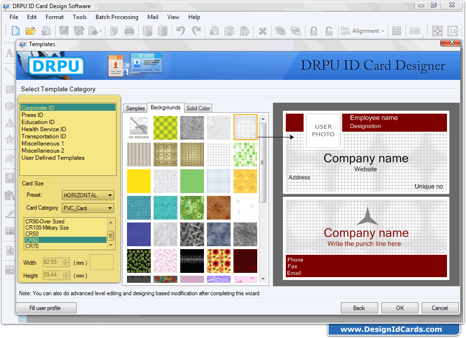The width and height of the screenshot is (466, 338).
Task: Undo the last action
Action: [x=180, y=30]
